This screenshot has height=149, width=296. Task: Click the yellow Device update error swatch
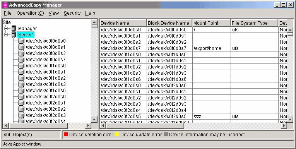click(x=117, y=134)
